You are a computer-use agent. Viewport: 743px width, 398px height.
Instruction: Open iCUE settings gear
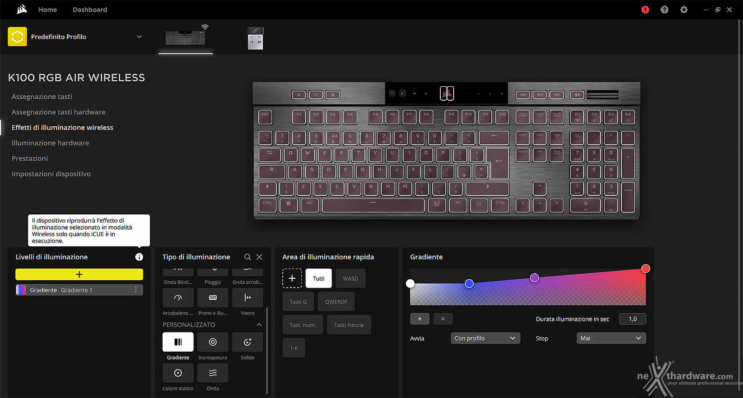click(x=684, y=10)
